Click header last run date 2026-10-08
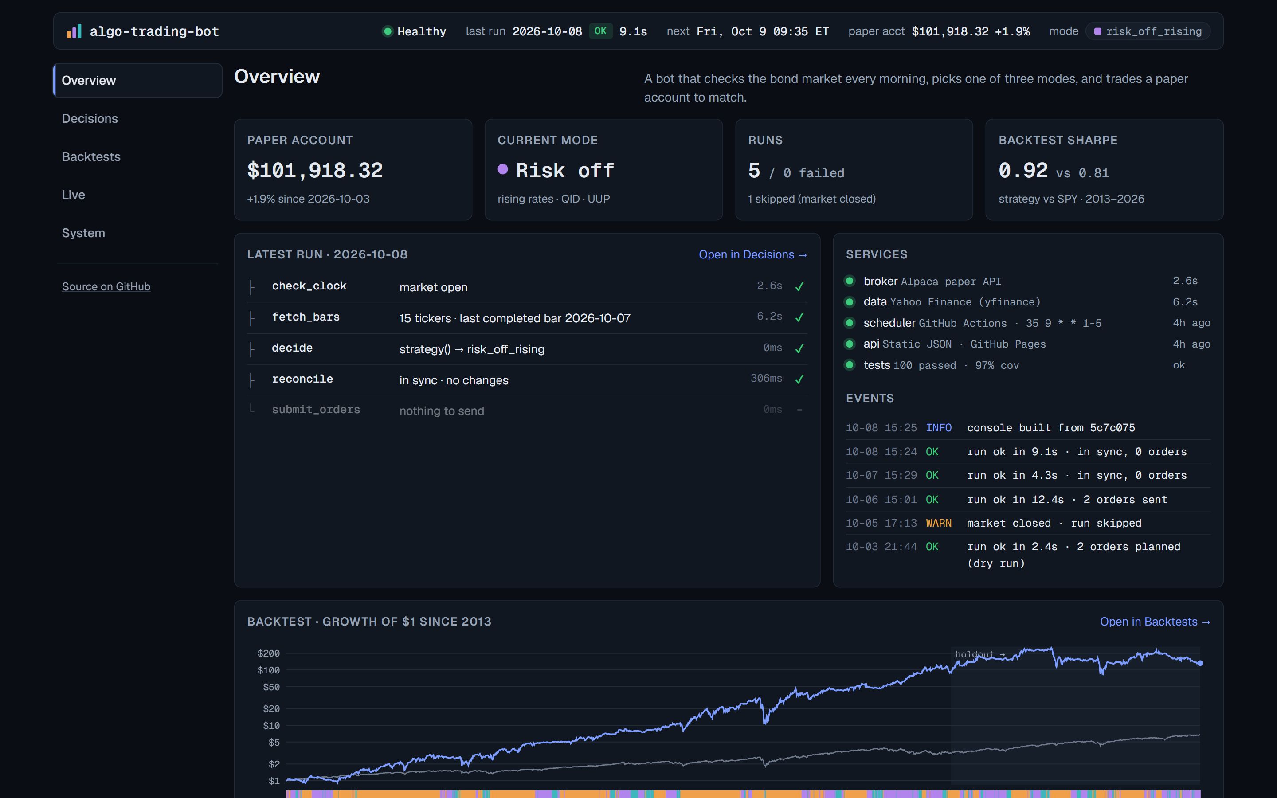The image size is (1277, 798). [547, 31]
